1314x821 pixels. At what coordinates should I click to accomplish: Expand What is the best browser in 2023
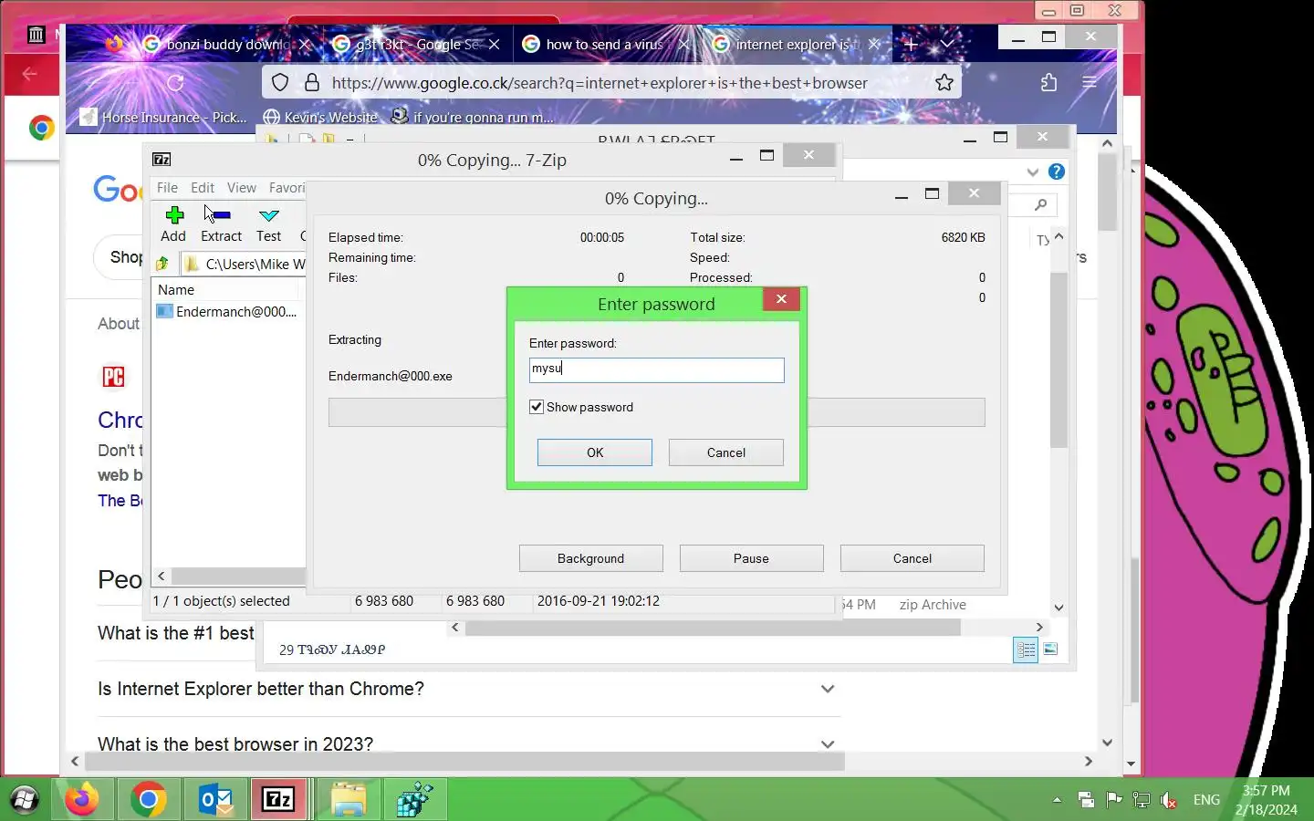(828, 744)
